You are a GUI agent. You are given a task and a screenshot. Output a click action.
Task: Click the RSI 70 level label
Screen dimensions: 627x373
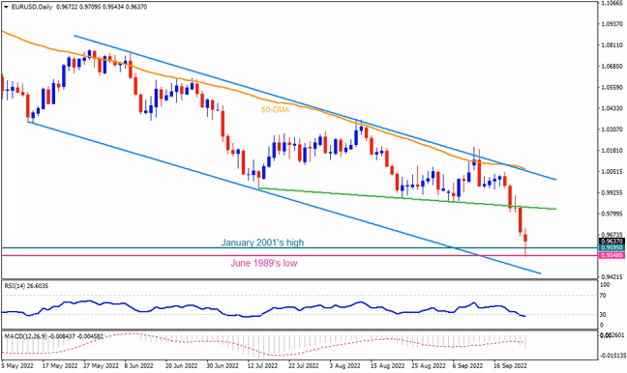603,296
